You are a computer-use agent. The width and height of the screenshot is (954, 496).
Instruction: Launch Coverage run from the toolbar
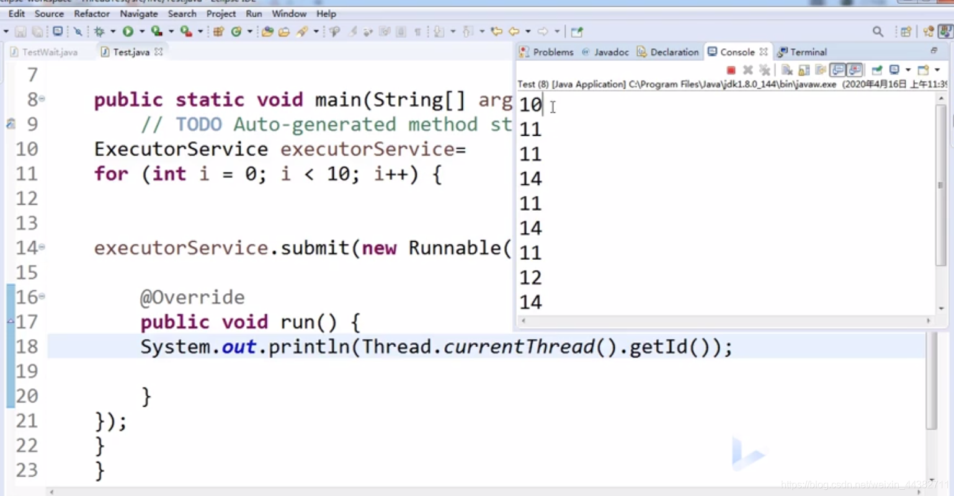click(157, 32)
